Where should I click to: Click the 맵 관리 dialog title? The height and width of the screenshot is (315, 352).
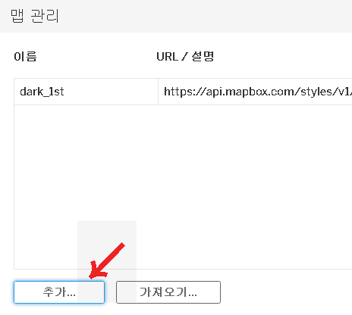pyautogui.click(x=35, y=16)
